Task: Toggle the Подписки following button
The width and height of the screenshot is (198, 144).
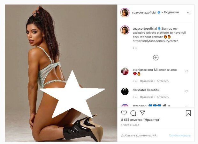Action: tap(171, 12)
